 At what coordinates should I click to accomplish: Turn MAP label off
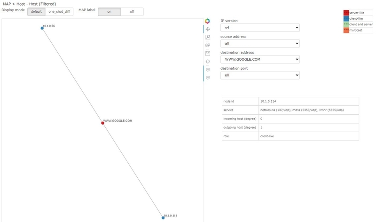[132, 11]
